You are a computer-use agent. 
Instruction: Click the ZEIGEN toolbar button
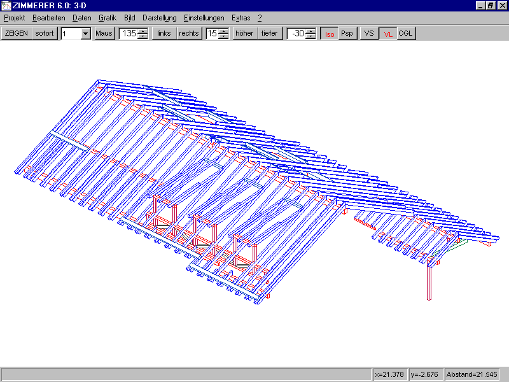(17, 34)
